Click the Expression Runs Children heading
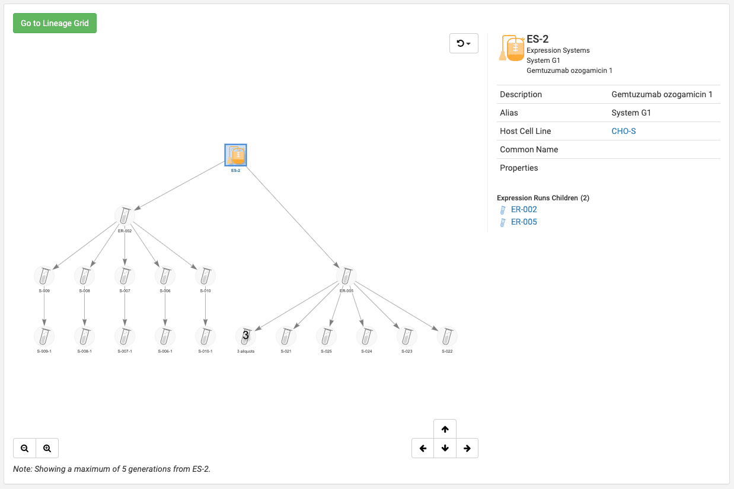This screenshot has height=489, width=734. pos(543,198)
